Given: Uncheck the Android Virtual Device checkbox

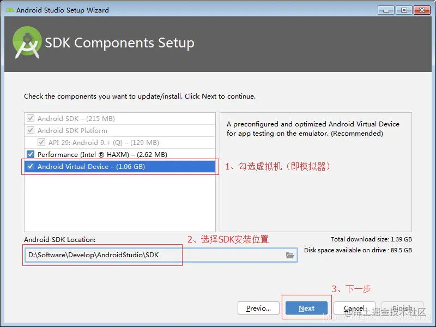Looking at the screenshot, I should (x=31, y=166).
